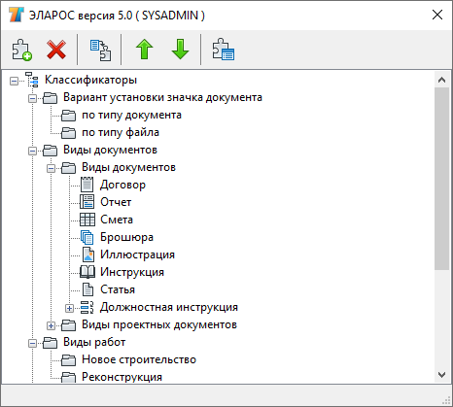Open the classifier properties toolbar icon
Viewport: 453px width, 407px height.
(224, 50)
